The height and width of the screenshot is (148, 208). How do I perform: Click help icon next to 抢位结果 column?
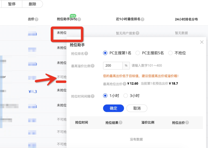point(121,123)
